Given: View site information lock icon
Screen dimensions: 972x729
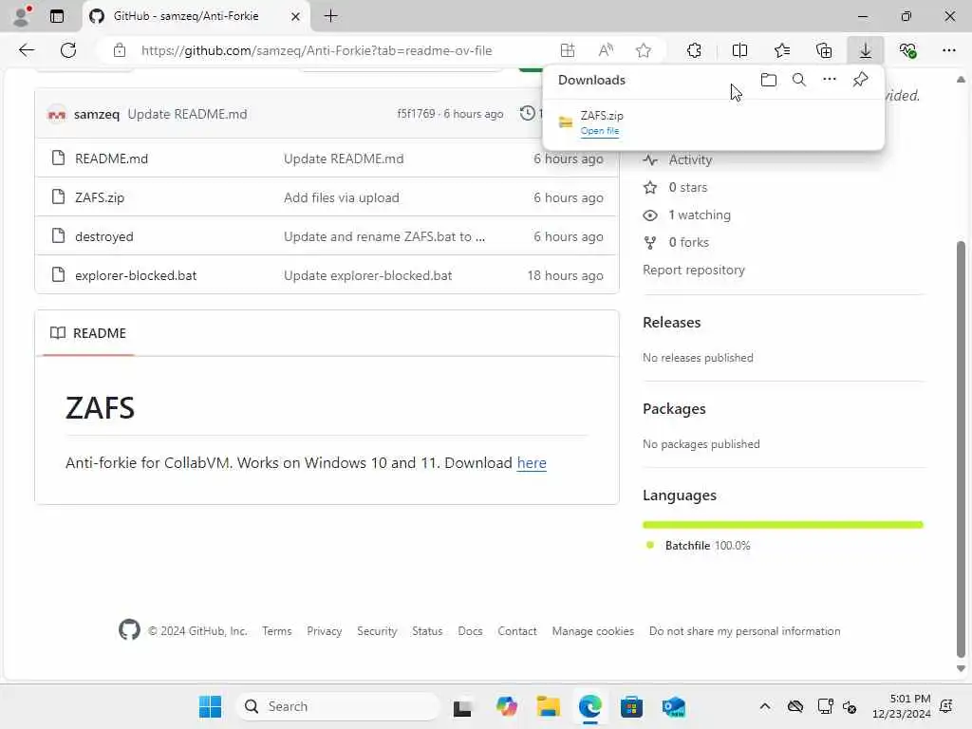Looking at the screenshot, I should (120, 50).
